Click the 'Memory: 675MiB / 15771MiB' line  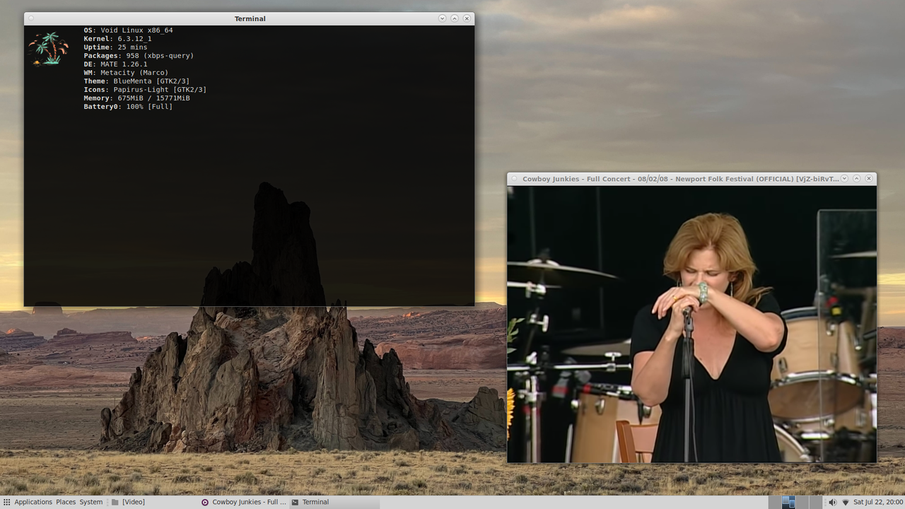click(x=136, y=98)
